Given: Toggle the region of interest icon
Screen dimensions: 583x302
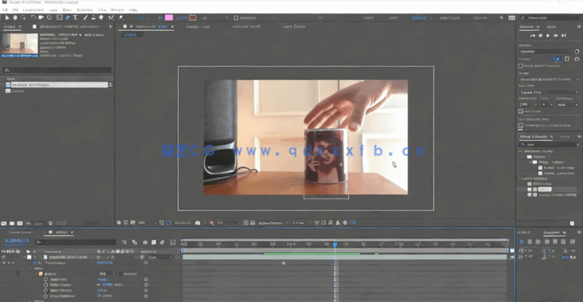Looking at the screenshot, I should pos(246,223).
